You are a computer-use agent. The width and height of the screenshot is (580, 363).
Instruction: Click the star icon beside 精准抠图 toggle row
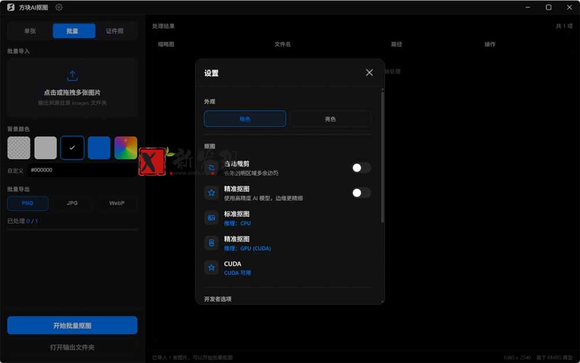[212, 193]
